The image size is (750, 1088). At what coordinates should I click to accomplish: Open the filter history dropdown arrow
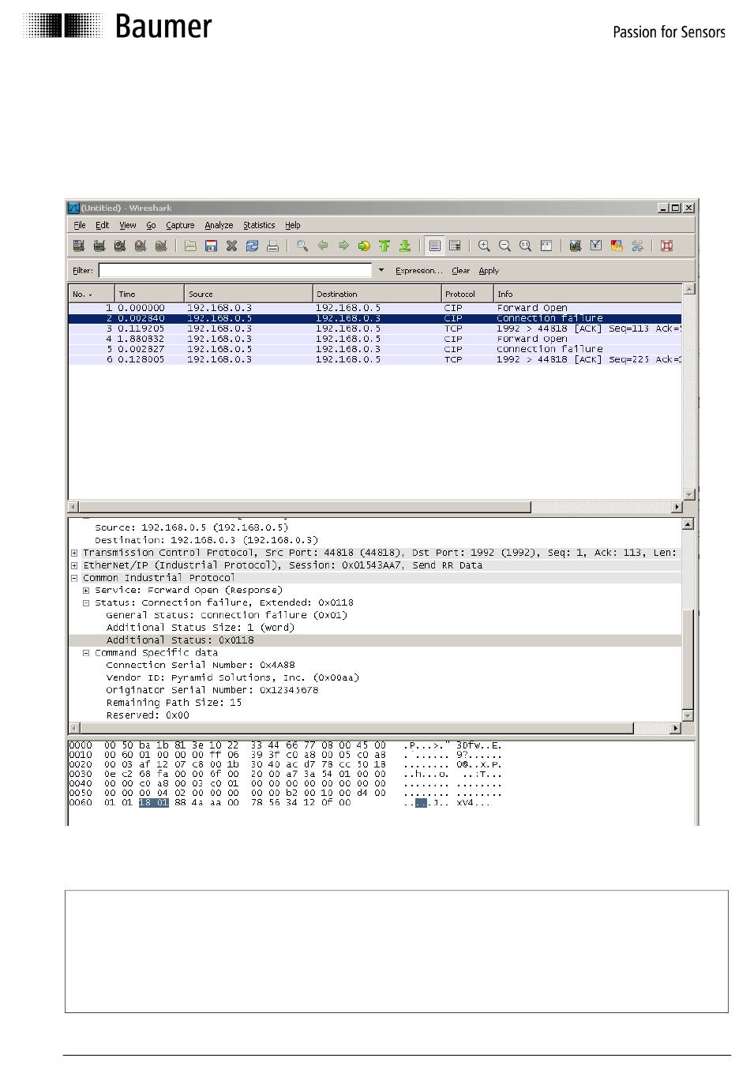[x=381, y=270]
